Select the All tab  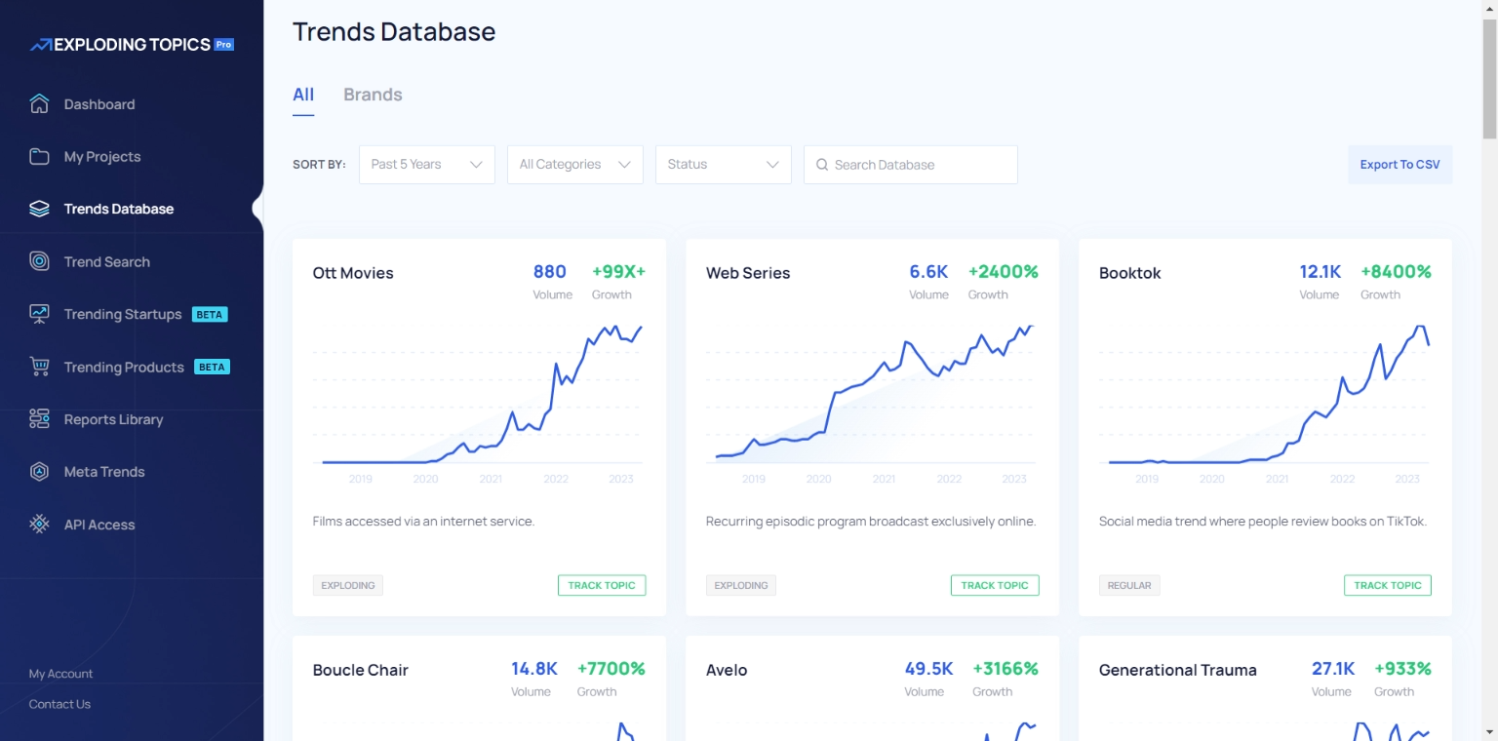point(303,95)
